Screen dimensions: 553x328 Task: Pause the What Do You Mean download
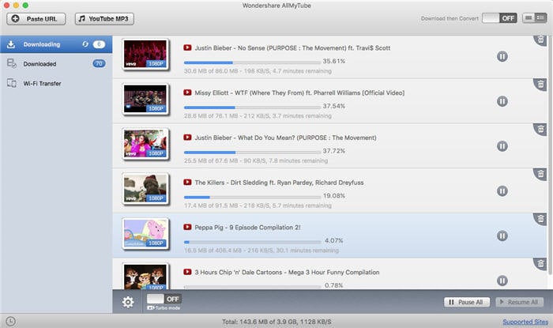[x=502, y=146]
